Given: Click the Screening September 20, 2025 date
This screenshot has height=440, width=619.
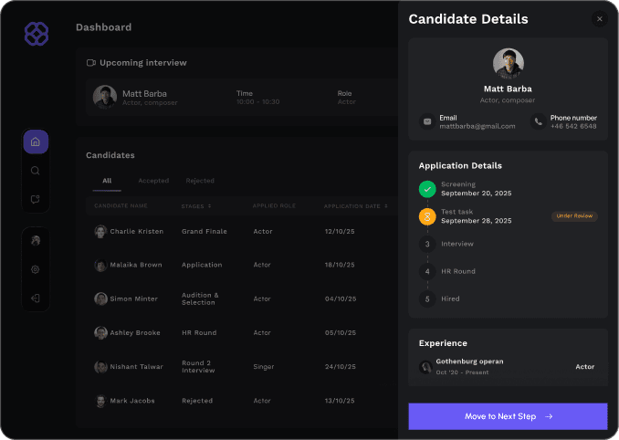Looking at the screenshot, I should [476, 194].
